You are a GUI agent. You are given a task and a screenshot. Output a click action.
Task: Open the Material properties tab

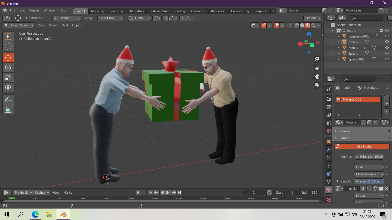click(x=329, y=190)
